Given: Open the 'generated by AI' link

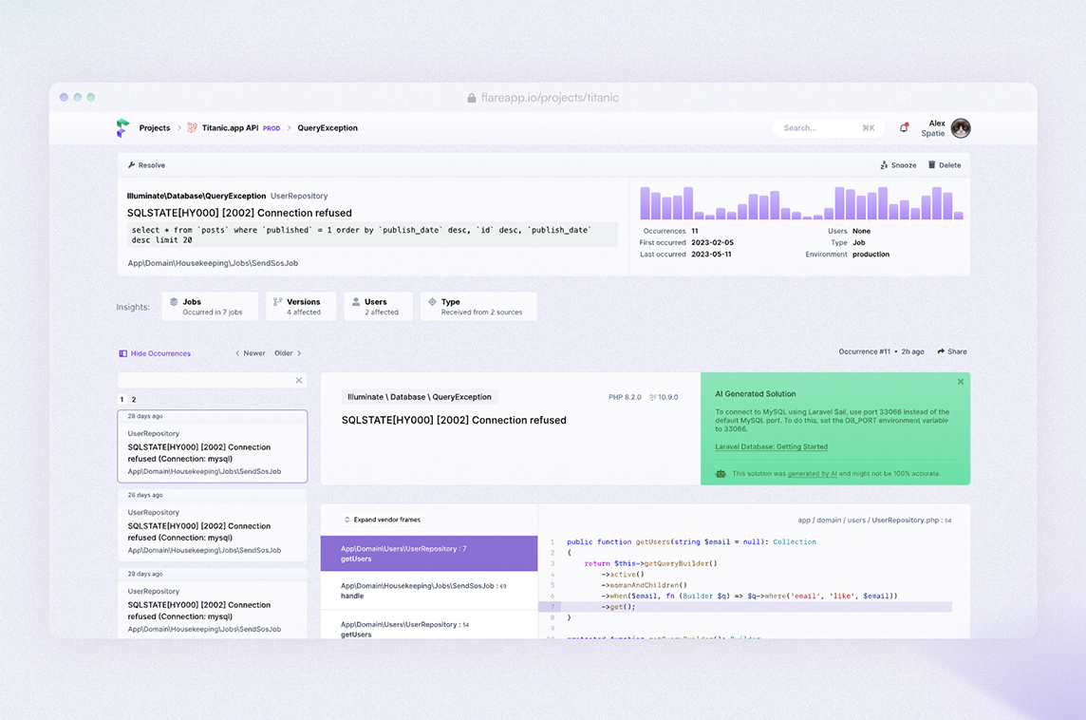Looking at the screenshot, I should tap(812, 474).
